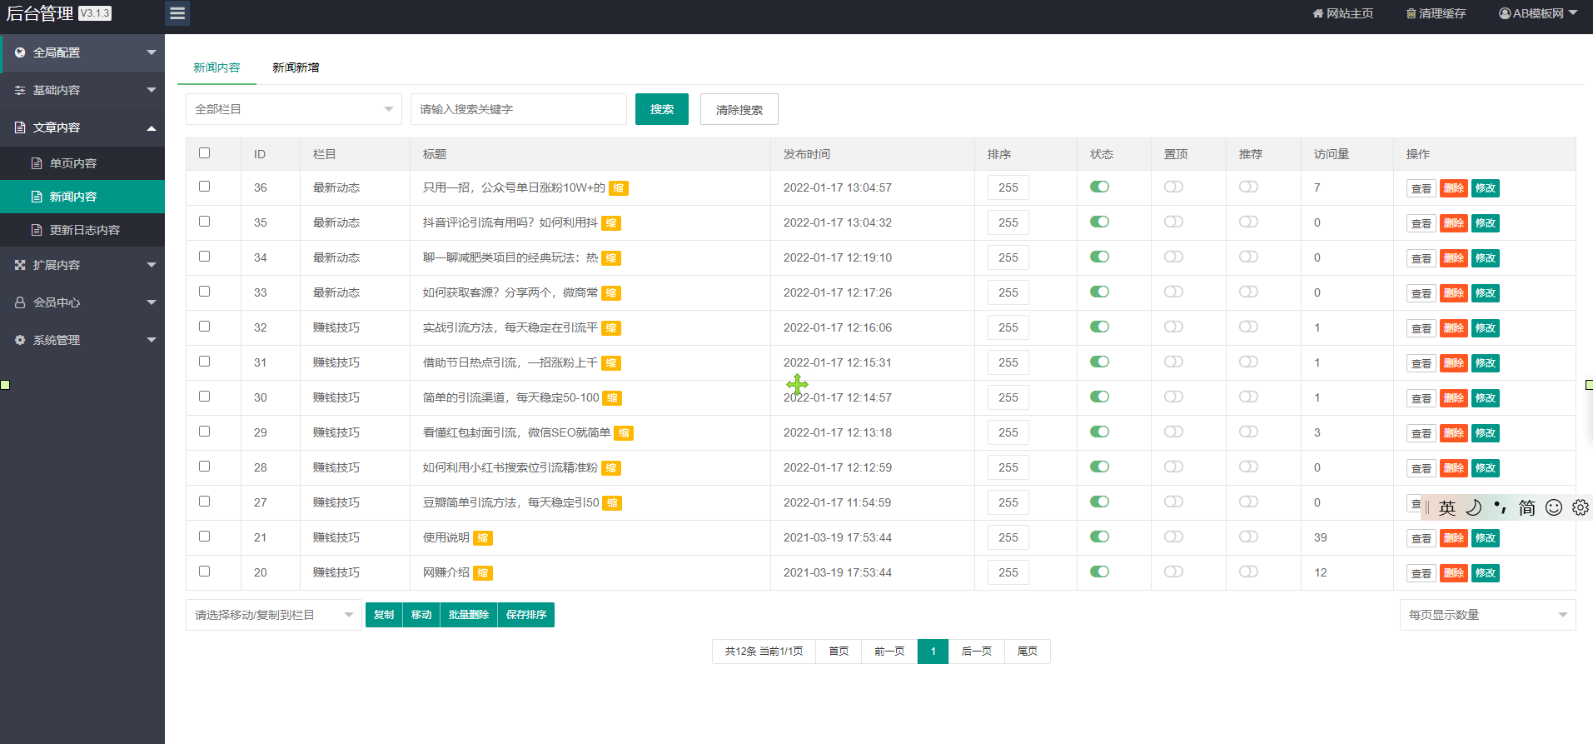This screenshot has width=1593, height=744.
Task: Click the home icon beside 网站主页
Action: 1317,13
